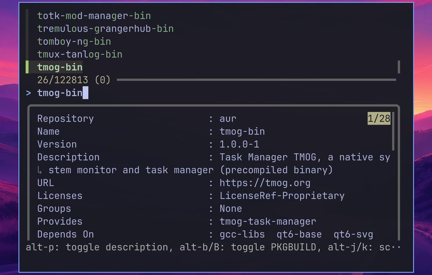Click the alt-b/B toggle PKGBUILD hint
The height and width of the screenshot is (275, 432).
(248, 247)
